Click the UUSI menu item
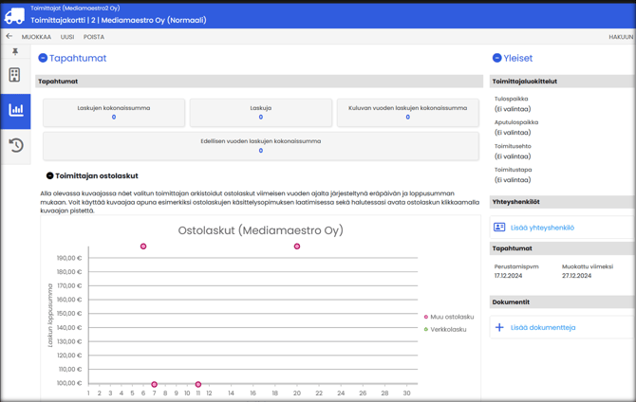 pos(67,37)
